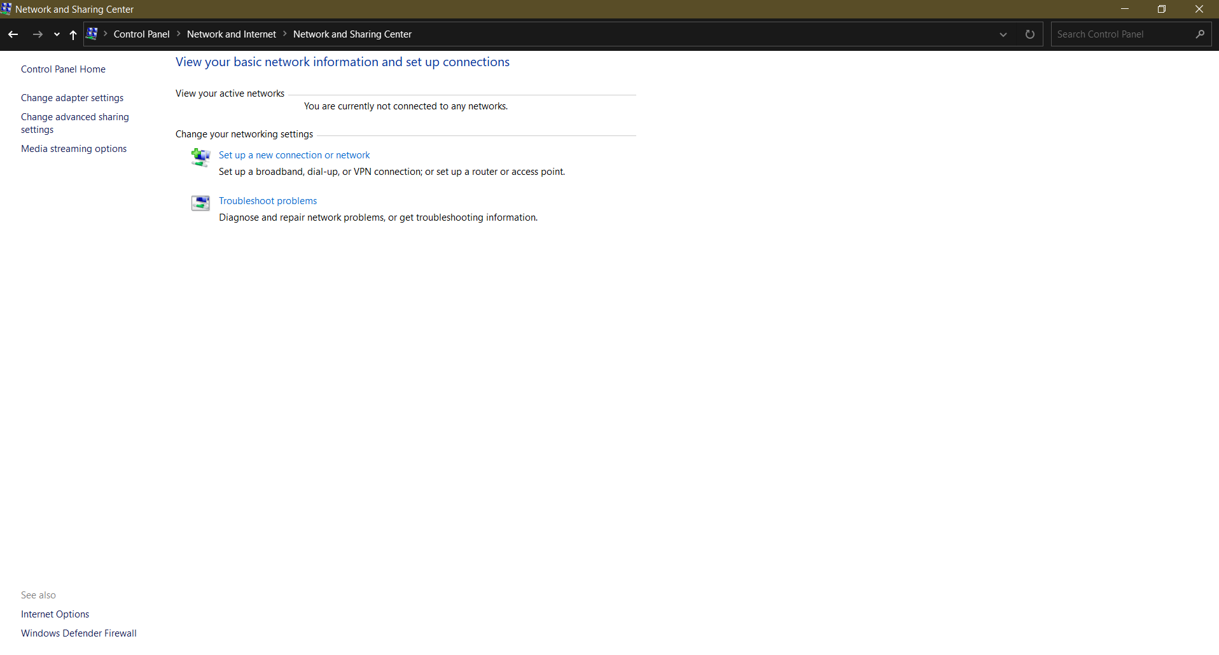
Task: Open Control Panel Home
Action: click(63, 69)
